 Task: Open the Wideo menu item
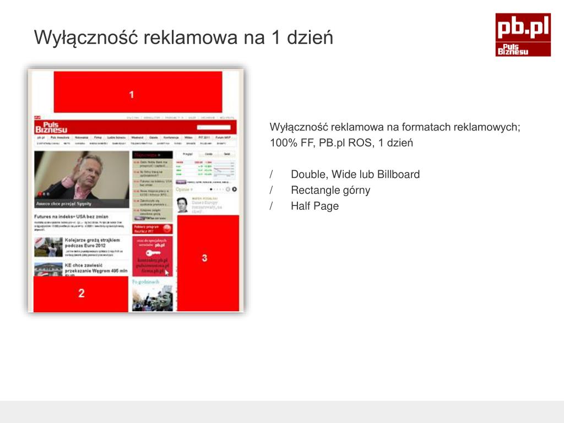click(188, 138)
